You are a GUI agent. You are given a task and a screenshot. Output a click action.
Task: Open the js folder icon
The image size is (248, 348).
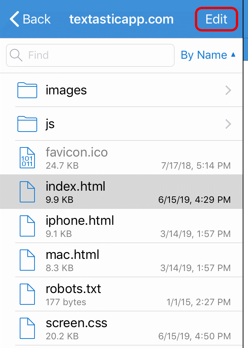[27, 124]
